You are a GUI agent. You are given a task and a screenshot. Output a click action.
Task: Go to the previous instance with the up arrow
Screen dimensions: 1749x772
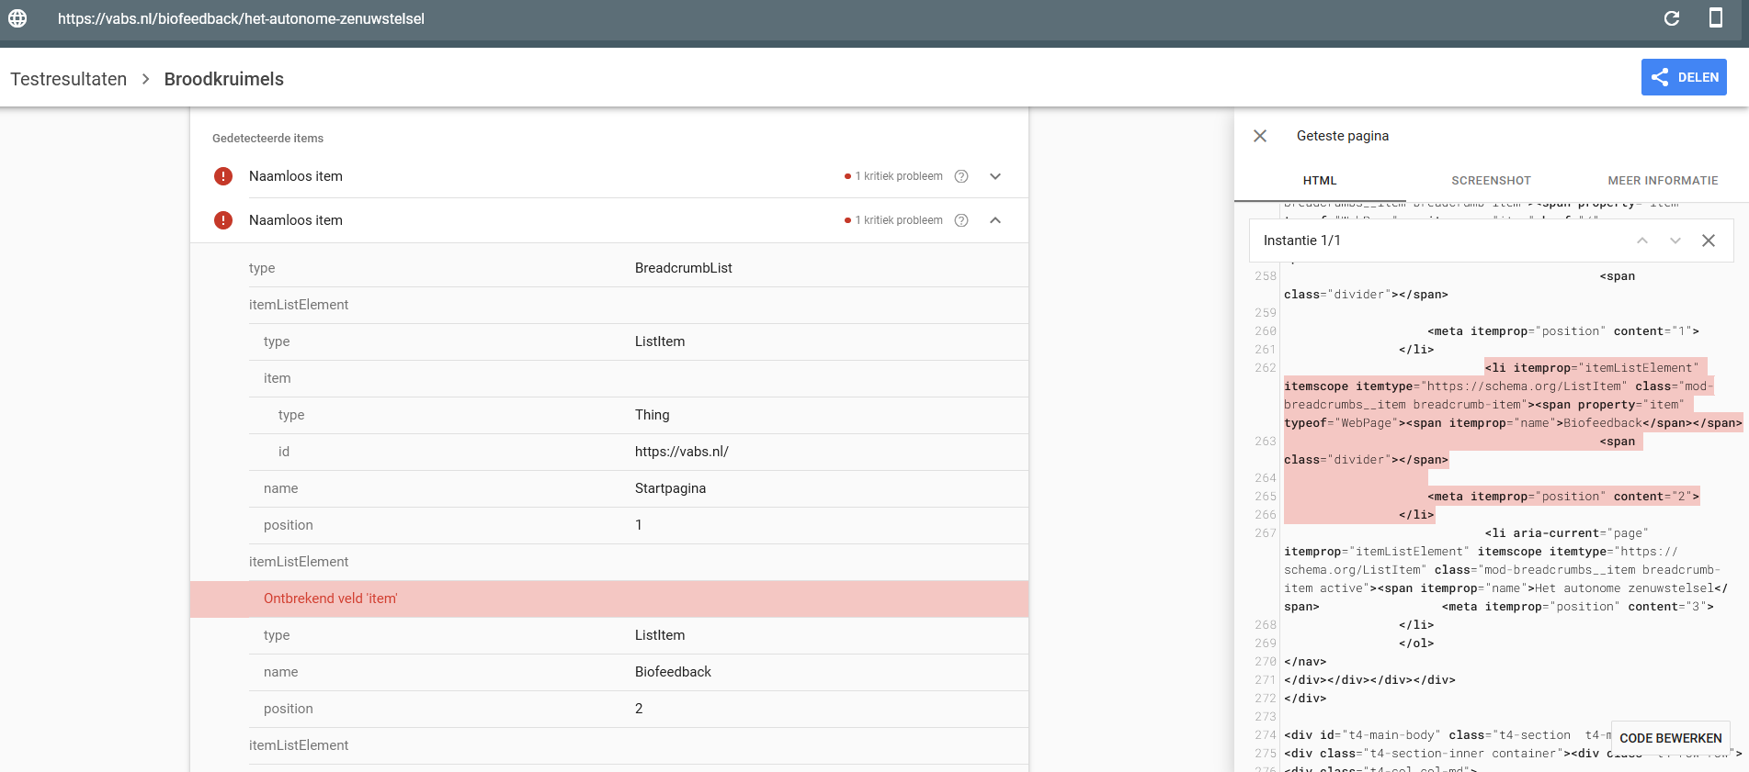pos(1641,241)
